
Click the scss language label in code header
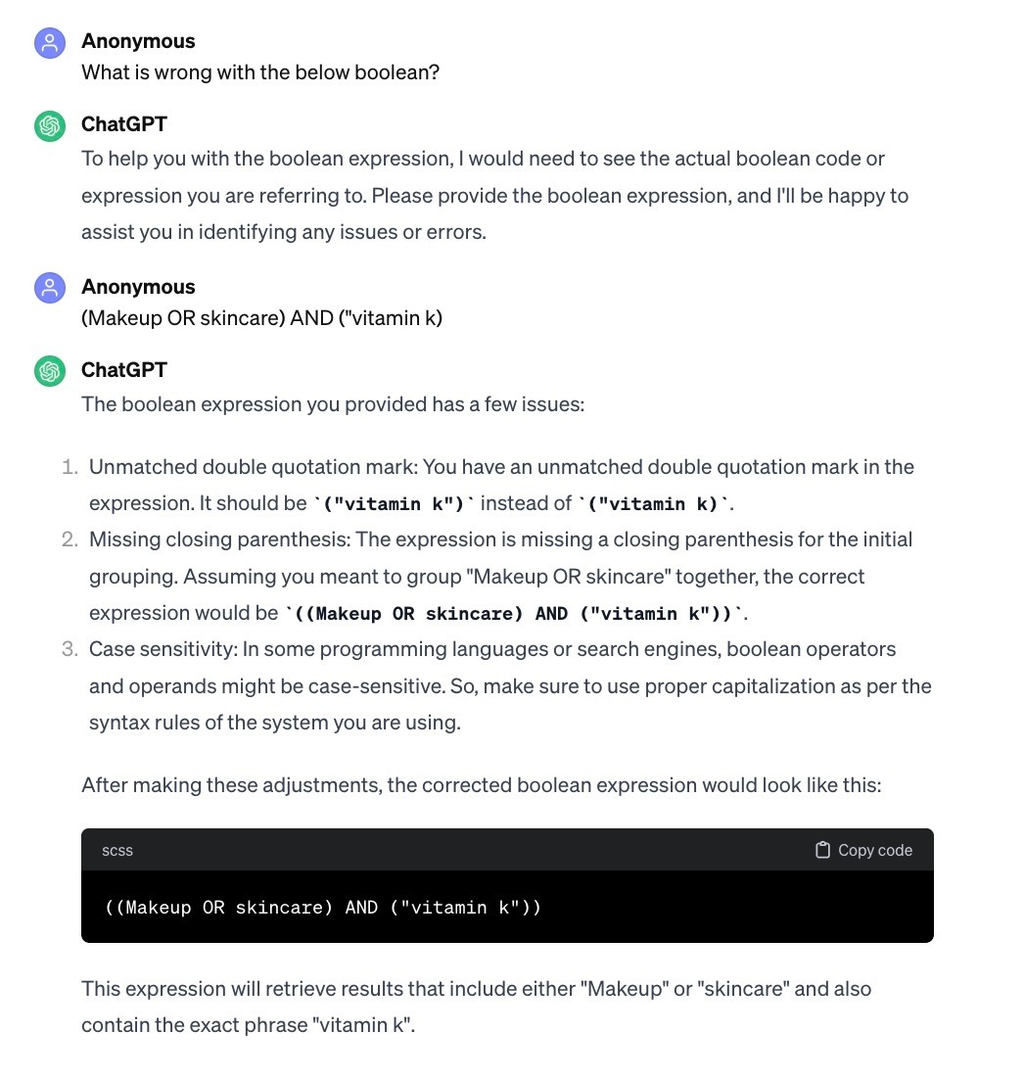(x=117, y=851)
